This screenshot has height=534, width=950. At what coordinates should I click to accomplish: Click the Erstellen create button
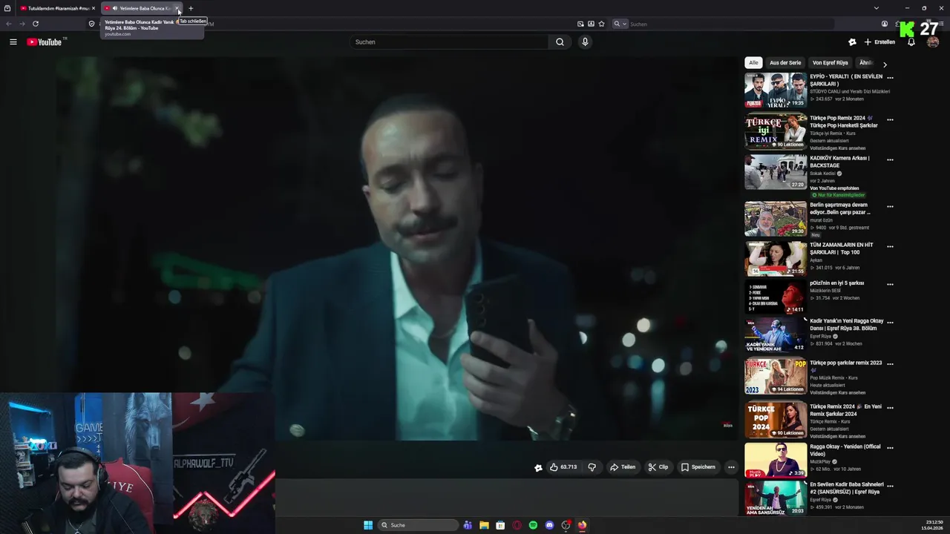(879, 42)
